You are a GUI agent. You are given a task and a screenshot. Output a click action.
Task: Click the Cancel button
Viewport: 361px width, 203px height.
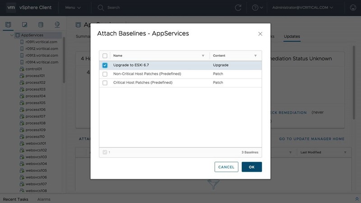(226, 167)
